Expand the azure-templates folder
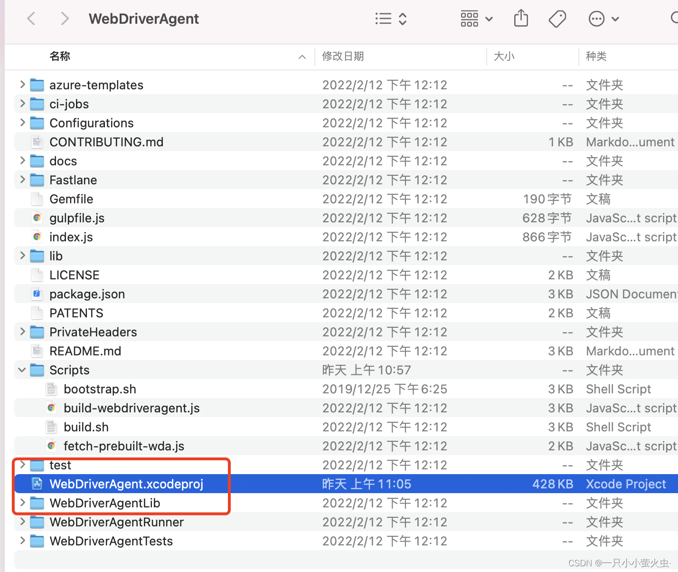Image resolution: width=678 pixels, height=572 pixels. [x=22, y=85]
